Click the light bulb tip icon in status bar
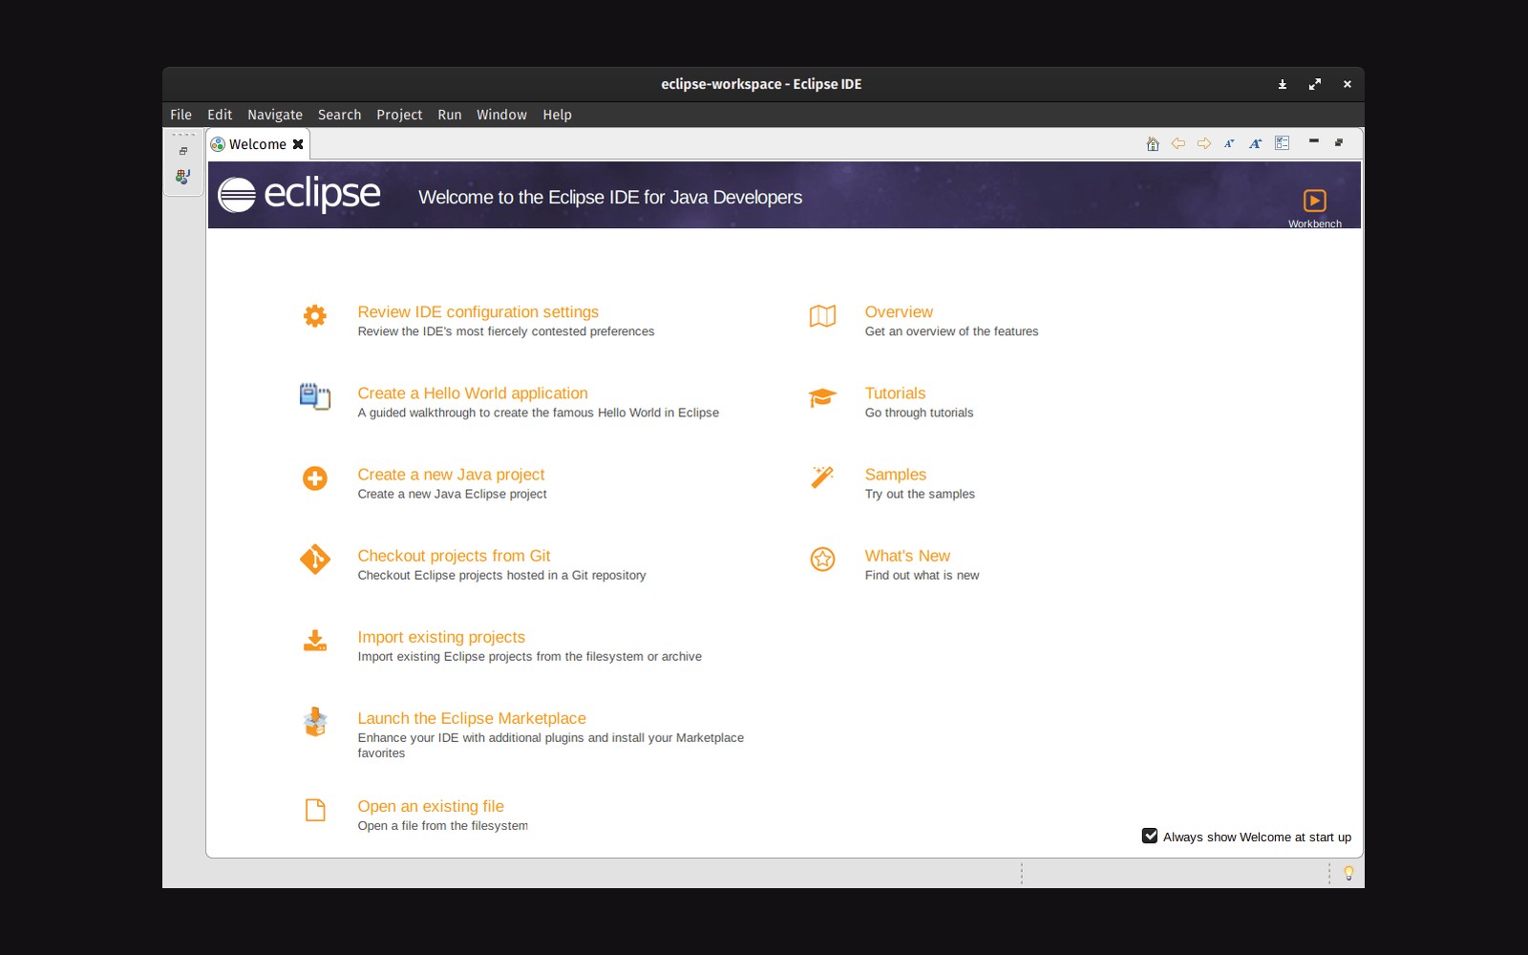 [1348, 873]
